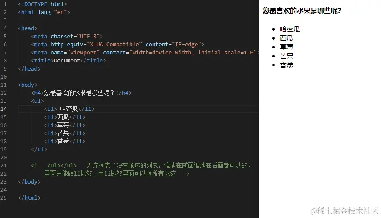This screenshot has width=381, height=218.
Task: Click 哈密瓜 in the rendered preview list
Action: click(x=290, y=29)
